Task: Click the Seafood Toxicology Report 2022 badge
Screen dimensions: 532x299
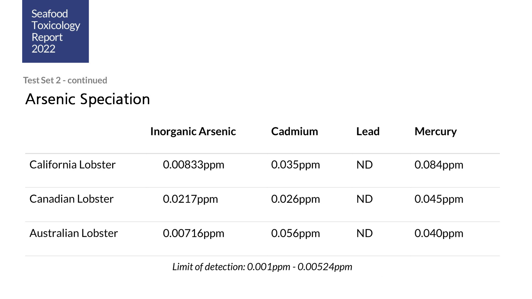Action: coord(55,31)
